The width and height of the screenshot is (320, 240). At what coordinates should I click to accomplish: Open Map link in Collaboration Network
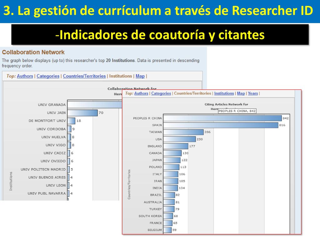pos(140,76)
